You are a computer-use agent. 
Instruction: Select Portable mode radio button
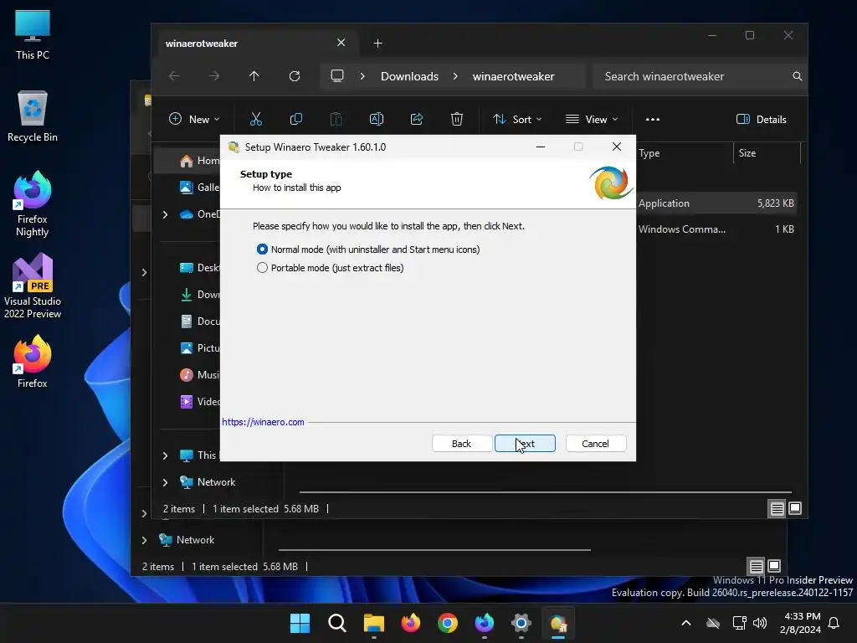[x=262, y=268]
